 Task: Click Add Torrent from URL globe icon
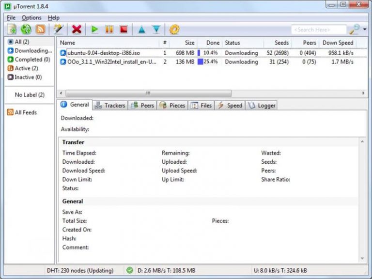click(26, 30)
